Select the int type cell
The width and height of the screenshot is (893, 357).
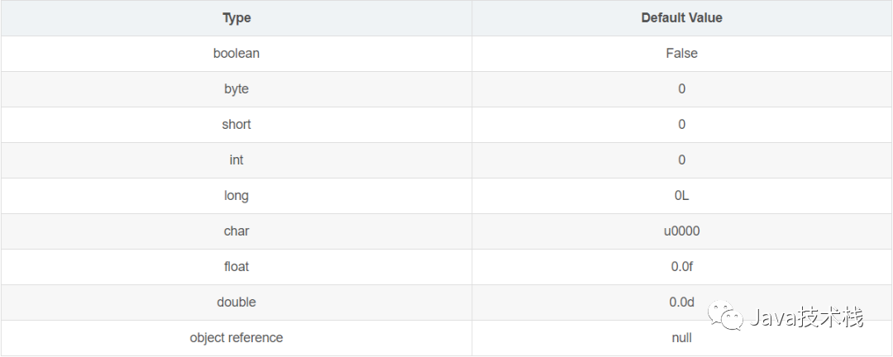[x=236, y=160]
